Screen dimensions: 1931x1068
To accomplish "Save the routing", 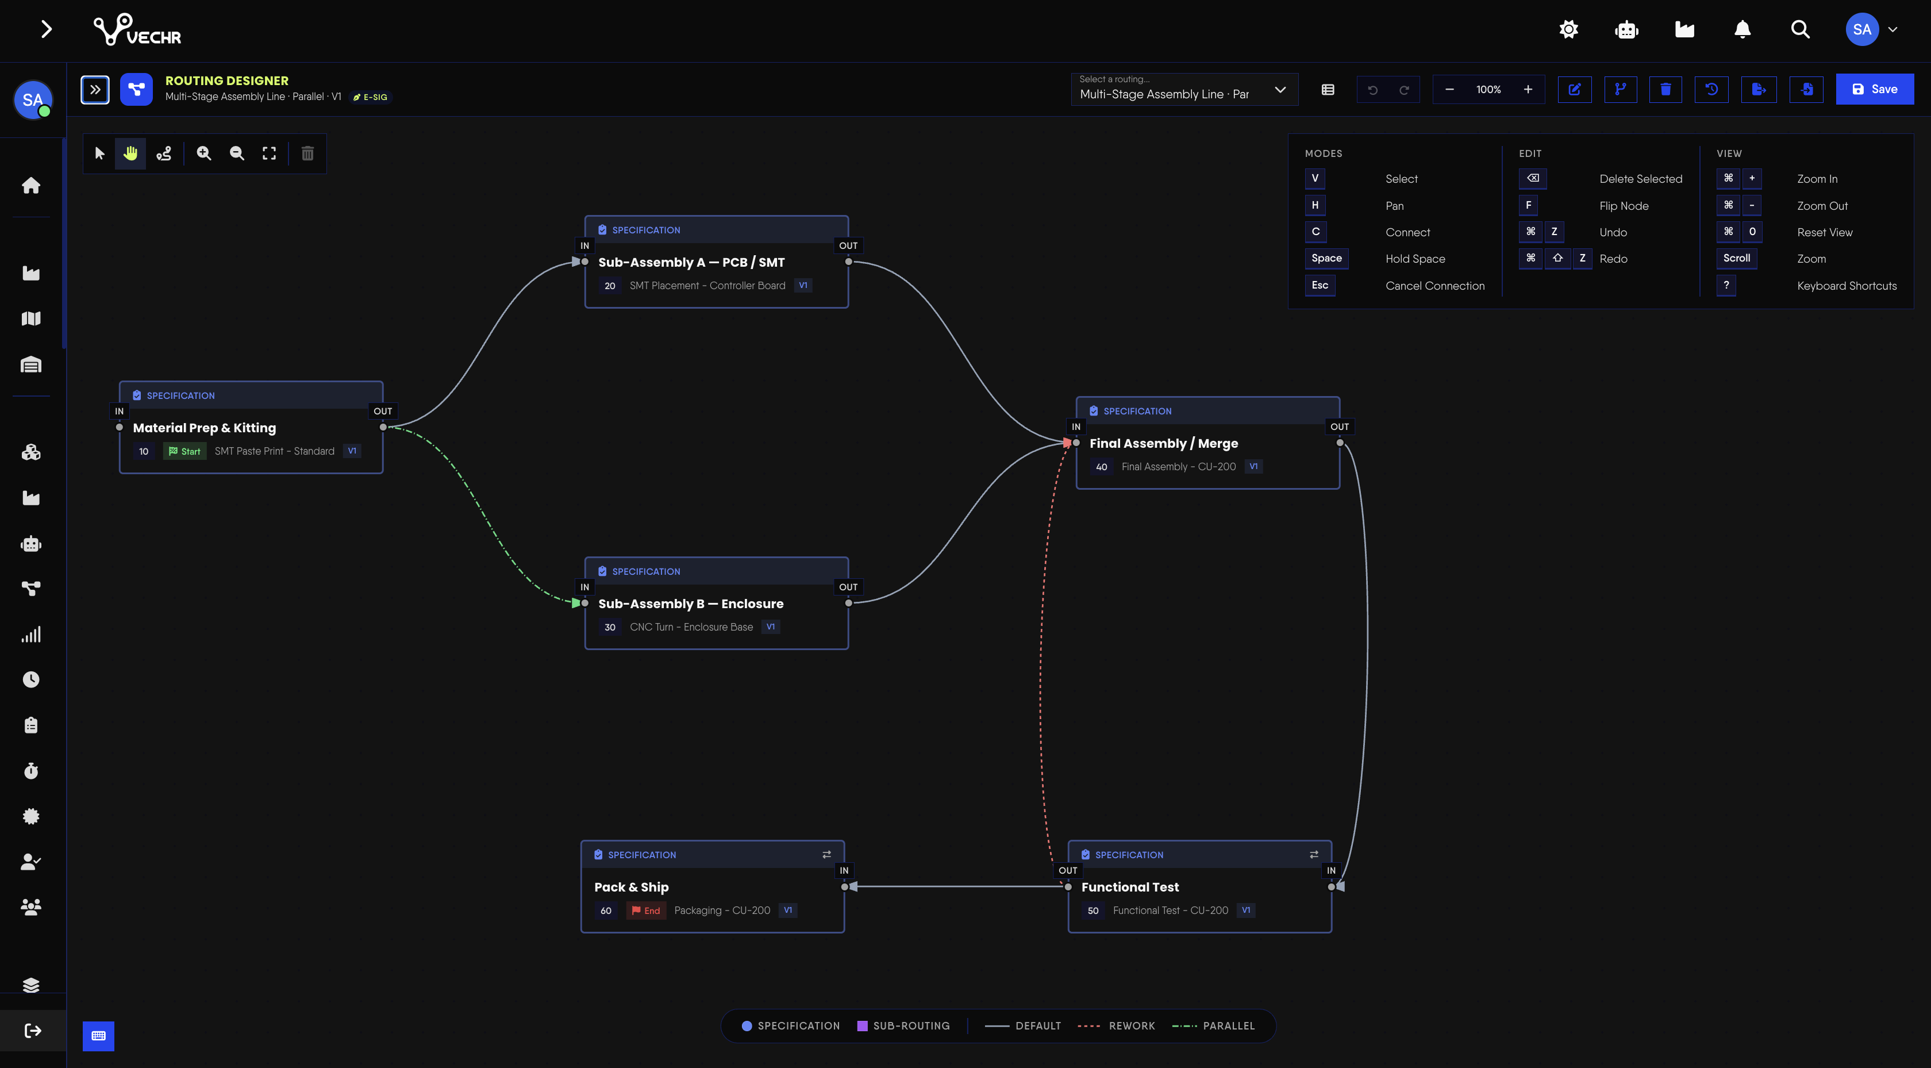I will [x=1874, y=89].
